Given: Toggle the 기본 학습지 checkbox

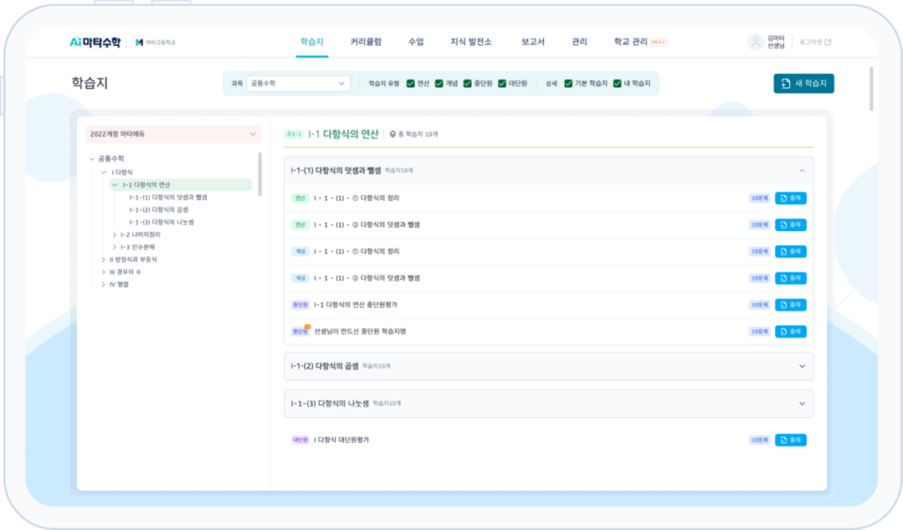Looking at the screenshot, I should tap(568, 84).
